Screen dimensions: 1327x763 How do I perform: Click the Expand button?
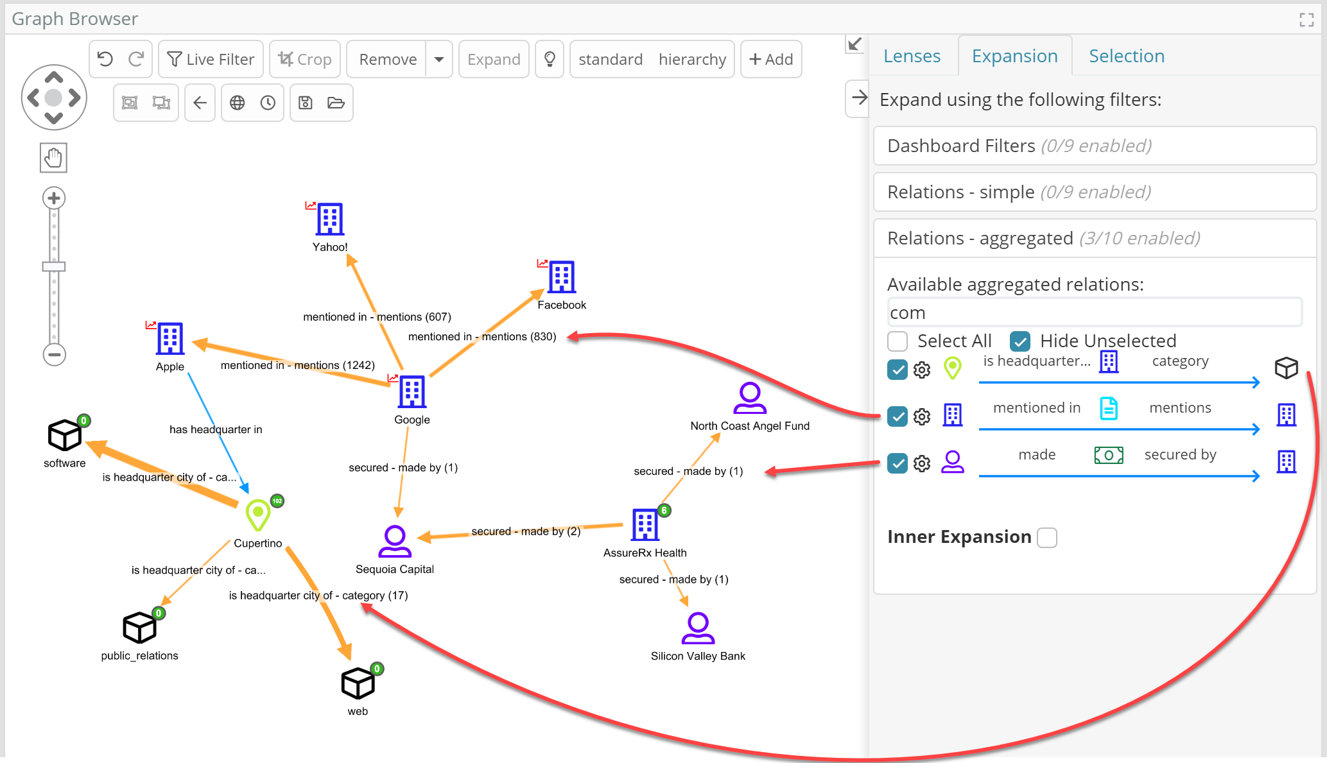coord(494,60)
